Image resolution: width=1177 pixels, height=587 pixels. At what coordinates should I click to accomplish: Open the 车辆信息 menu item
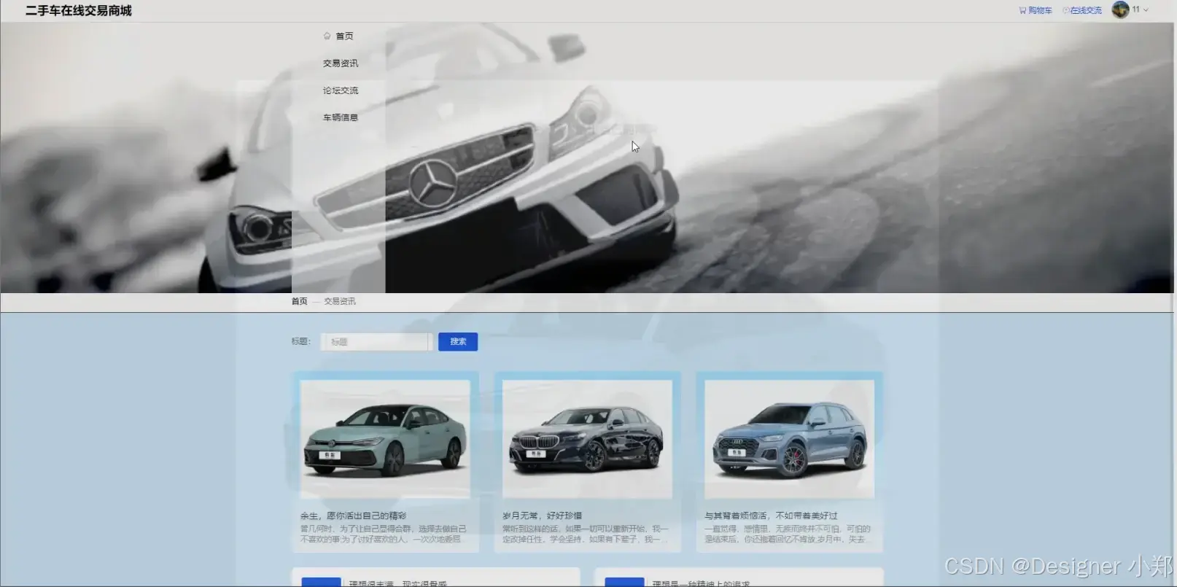339,117
